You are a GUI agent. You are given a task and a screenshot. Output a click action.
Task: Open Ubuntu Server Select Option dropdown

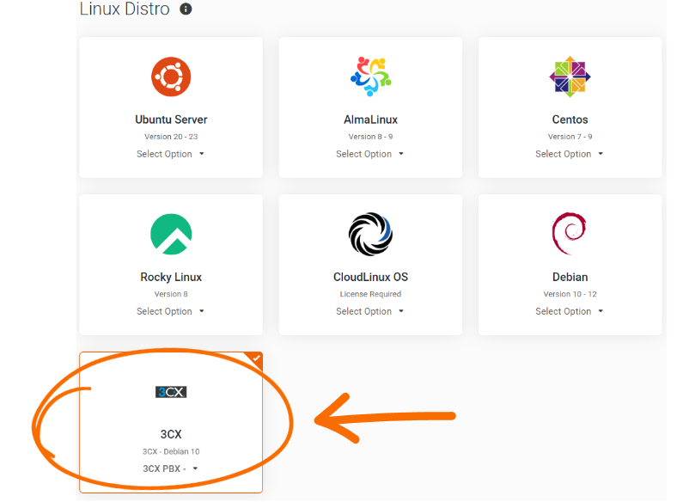[170, 154]
